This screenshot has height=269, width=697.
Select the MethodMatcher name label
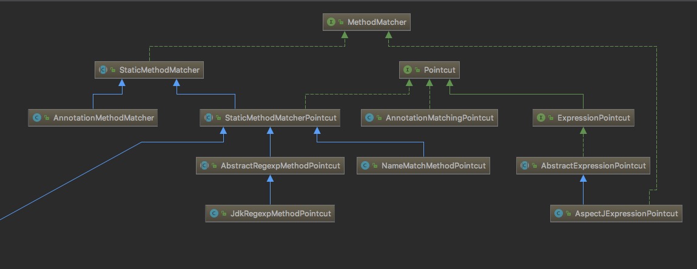tap(377, 22)
